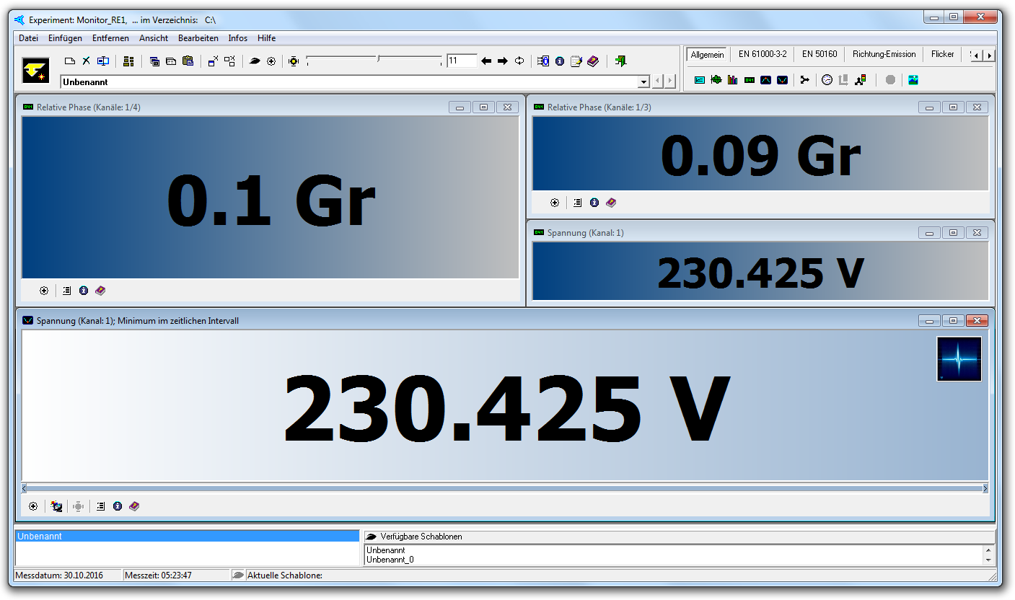Image resolution: width=1015 pixels, height=600 pixels.
Task: Click the input field showing 11
Action: [462, 61]
